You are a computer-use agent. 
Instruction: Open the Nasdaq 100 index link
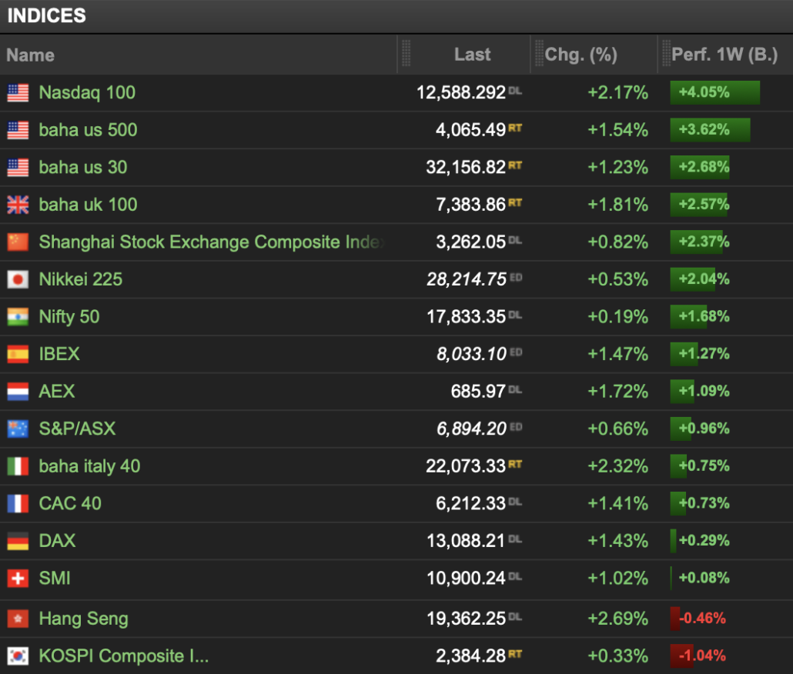click(x=87, y=92)
